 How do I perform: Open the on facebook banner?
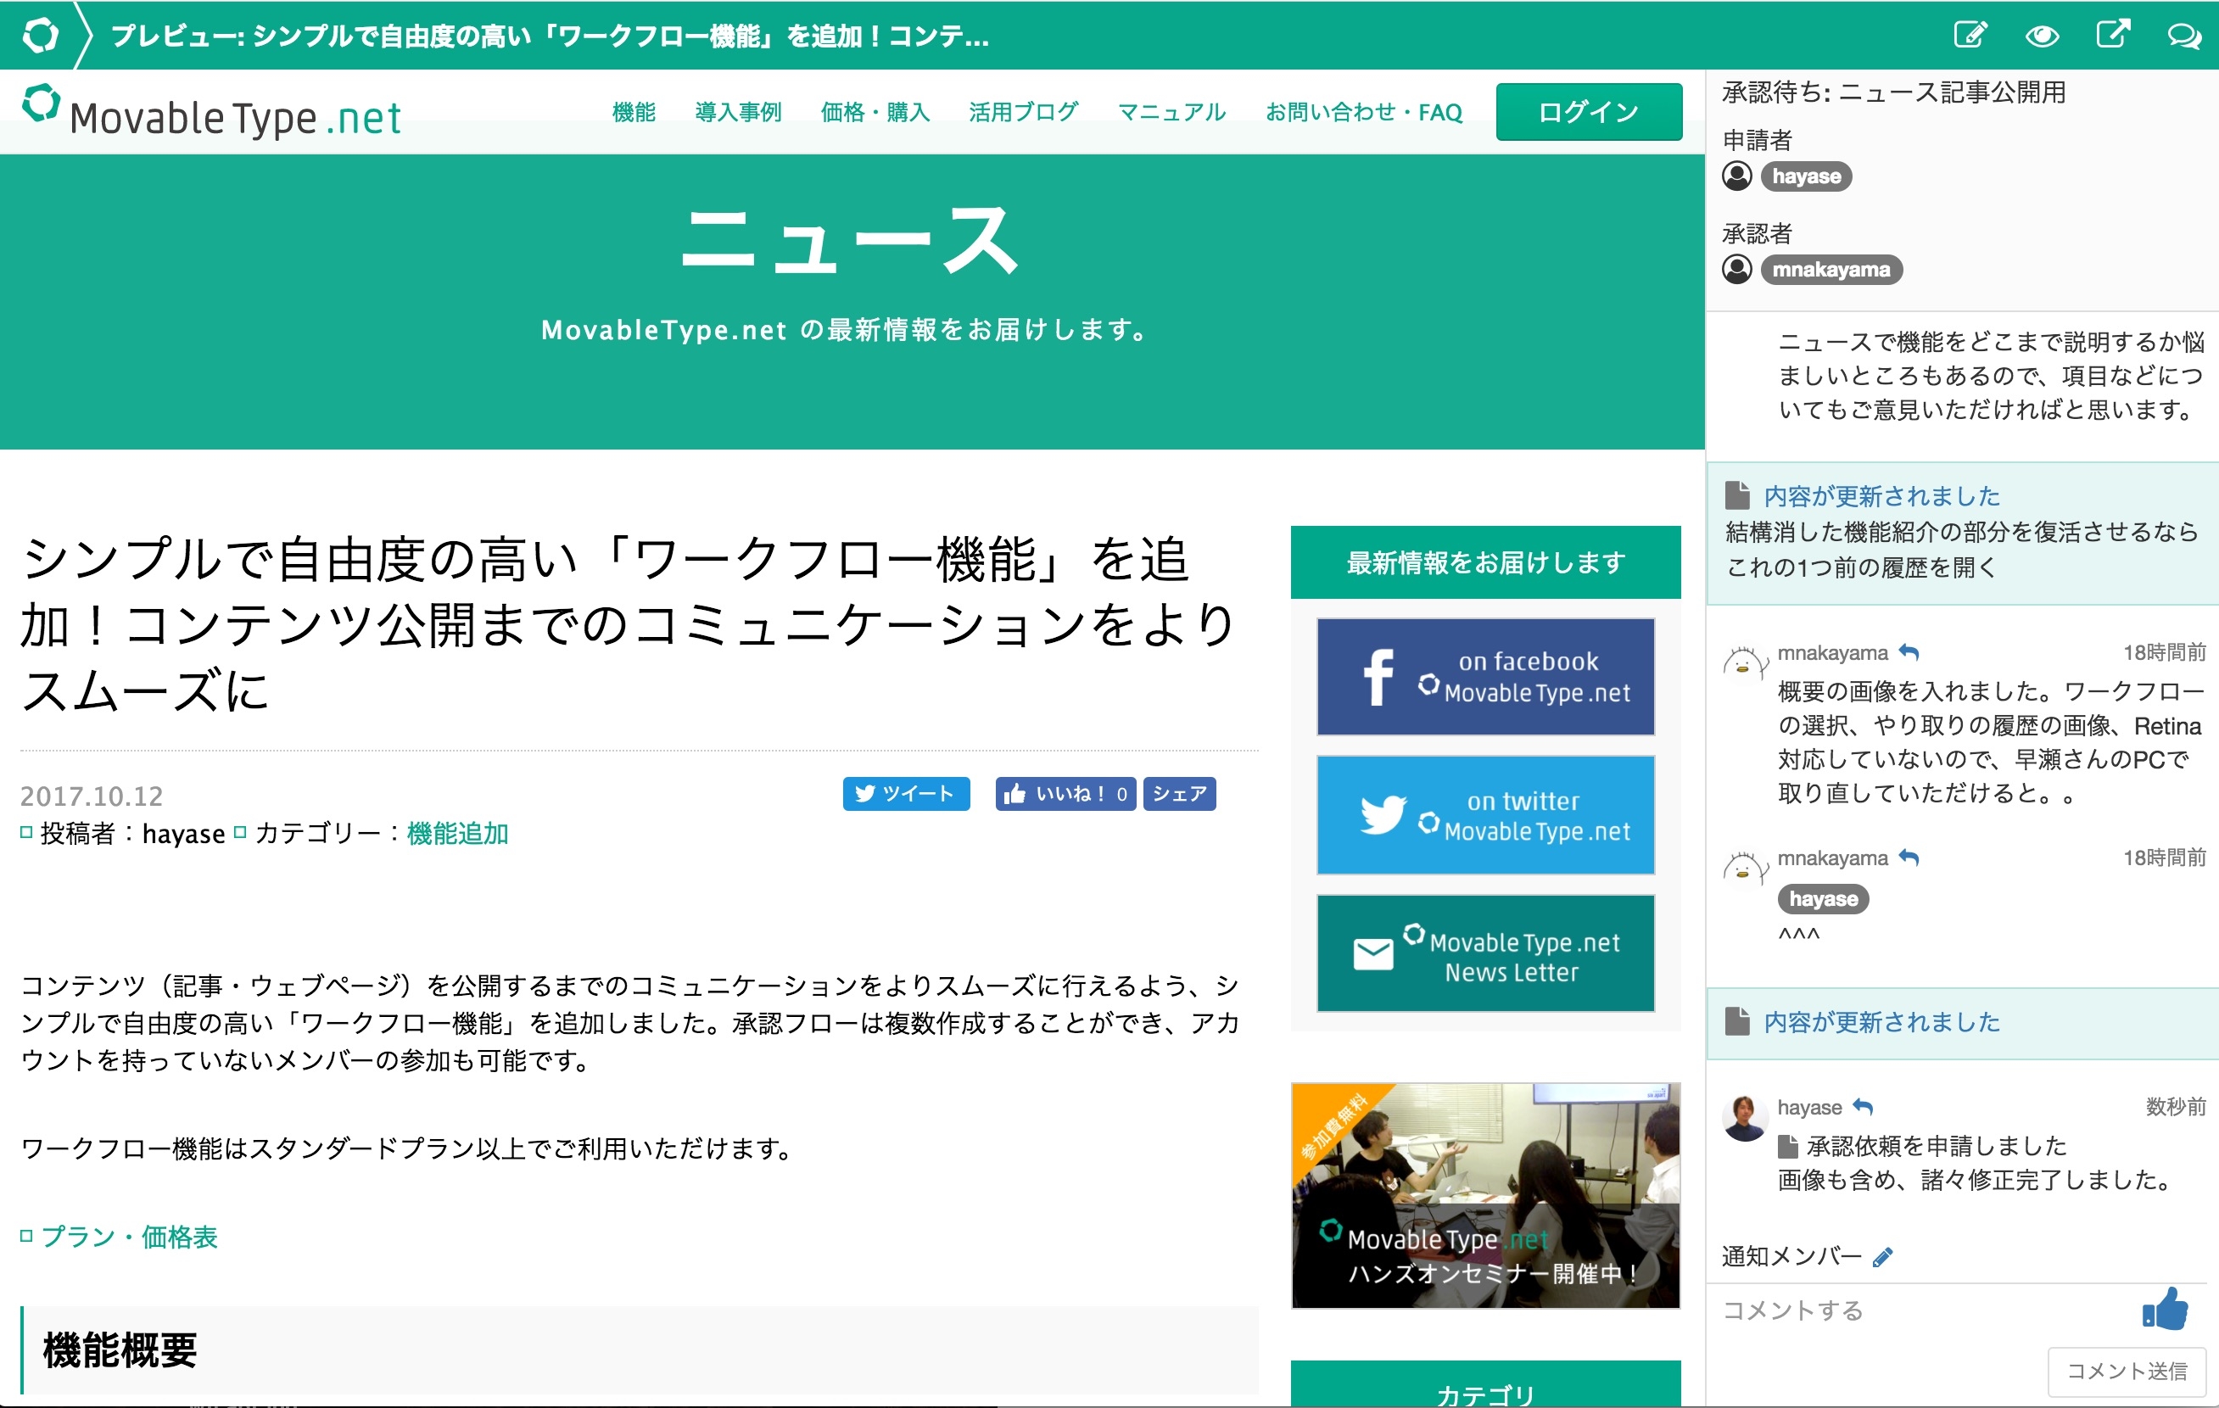pyautogui.click(x=1485, y=677)
